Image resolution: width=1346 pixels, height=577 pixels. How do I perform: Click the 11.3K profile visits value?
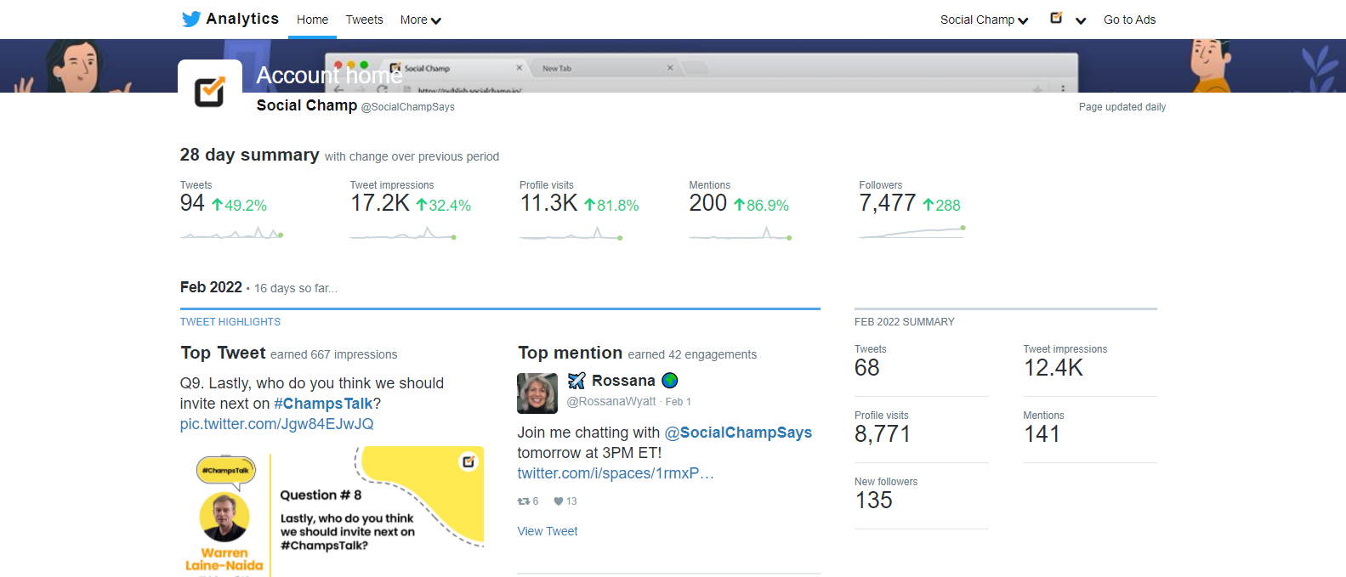point(548,203)
